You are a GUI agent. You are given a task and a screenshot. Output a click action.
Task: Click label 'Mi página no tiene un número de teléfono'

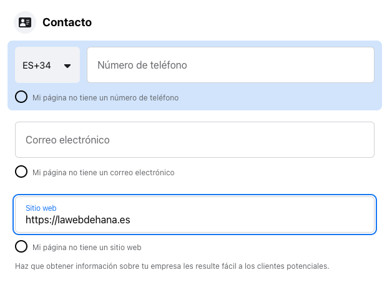coord(105,98)
